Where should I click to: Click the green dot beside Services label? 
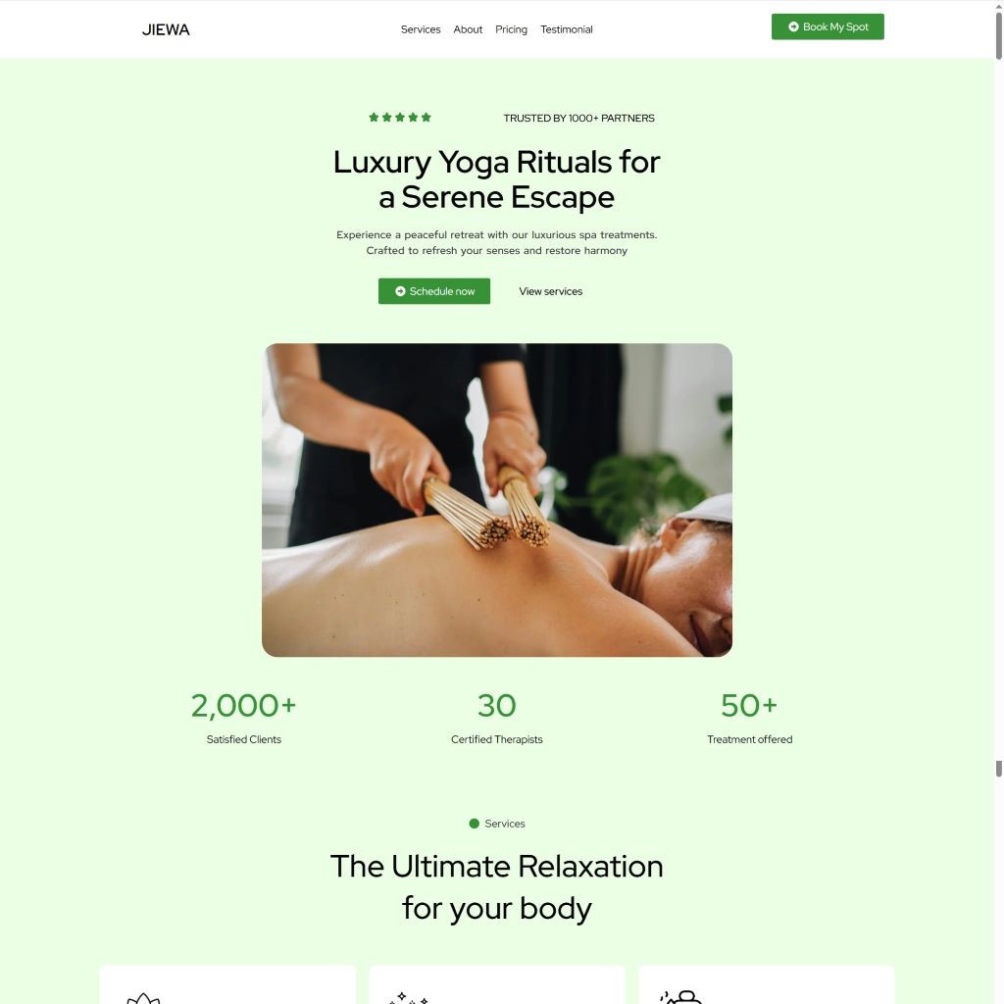point(474,824)
